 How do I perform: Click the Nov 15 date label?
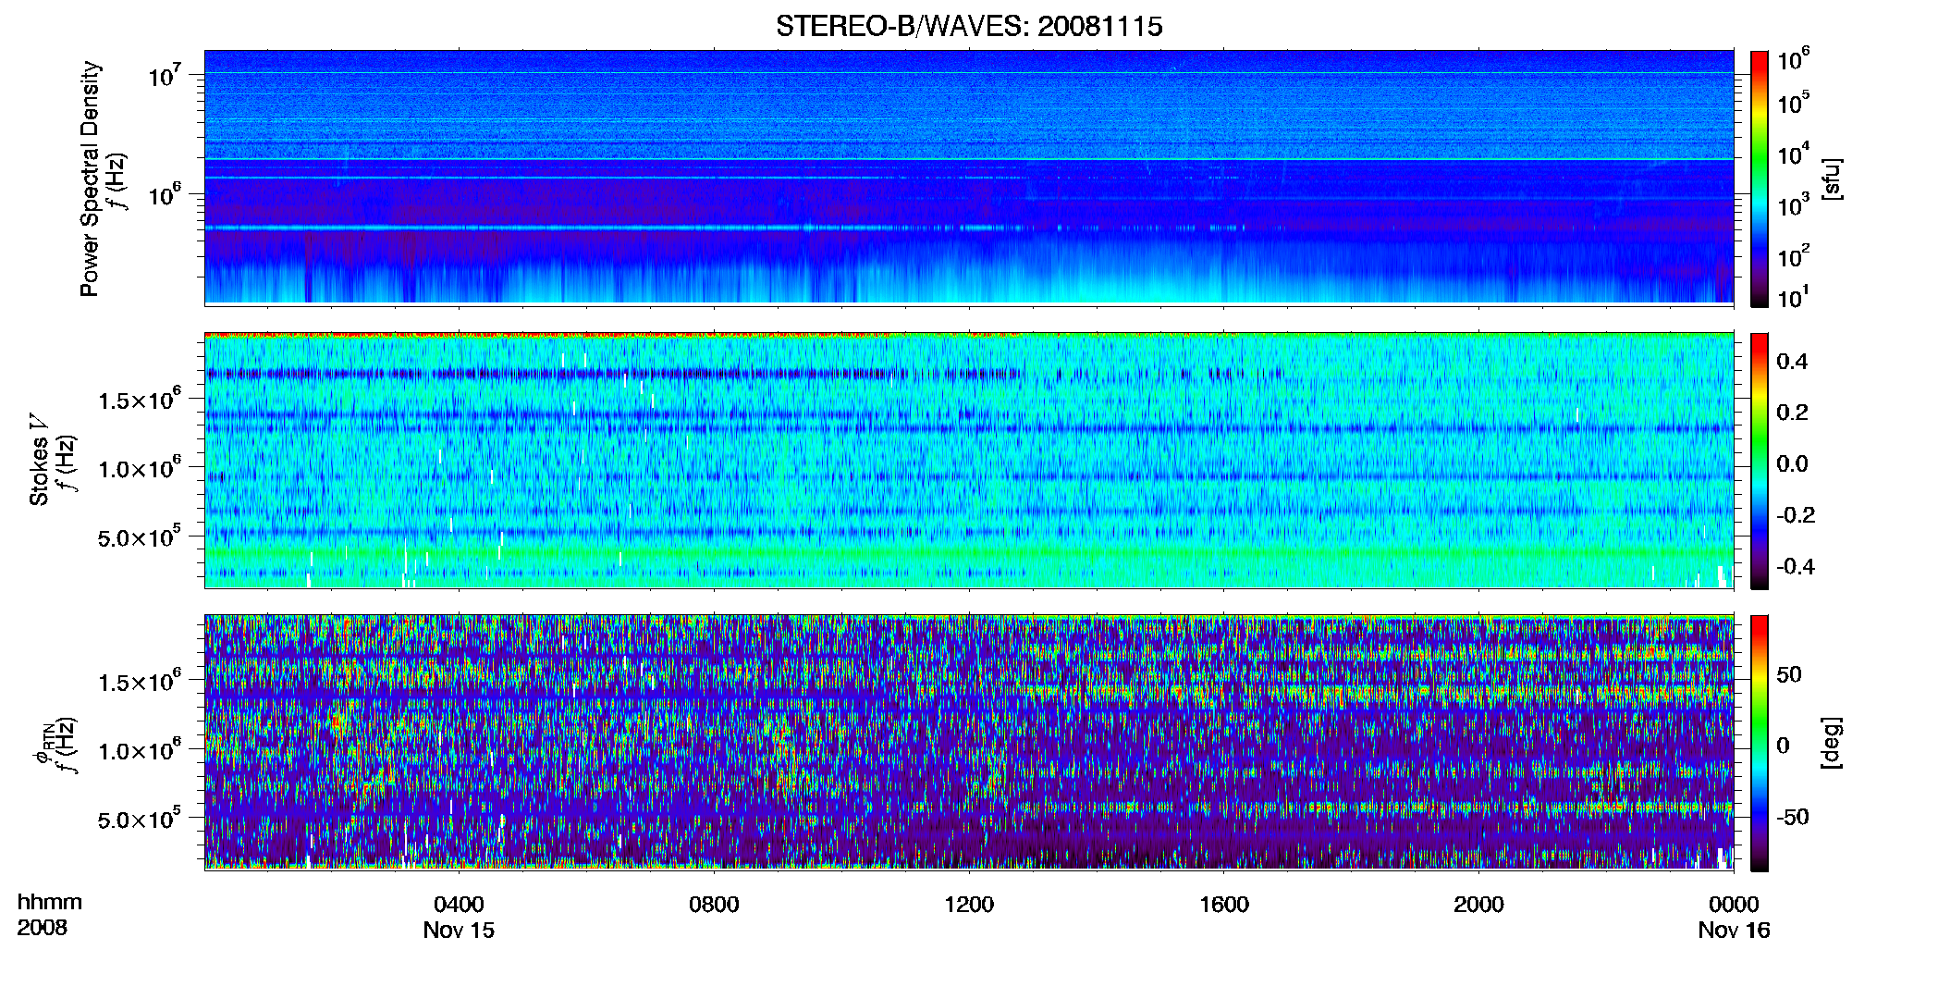click(x=459, y=930)
